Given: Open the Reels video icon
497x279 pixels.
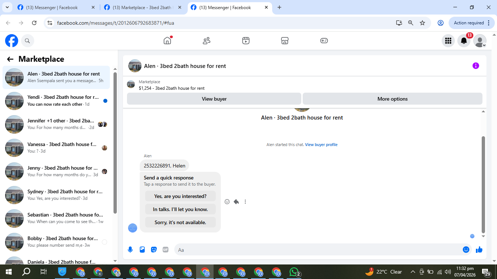Looking at the screenshot, I should pos(246,41).
